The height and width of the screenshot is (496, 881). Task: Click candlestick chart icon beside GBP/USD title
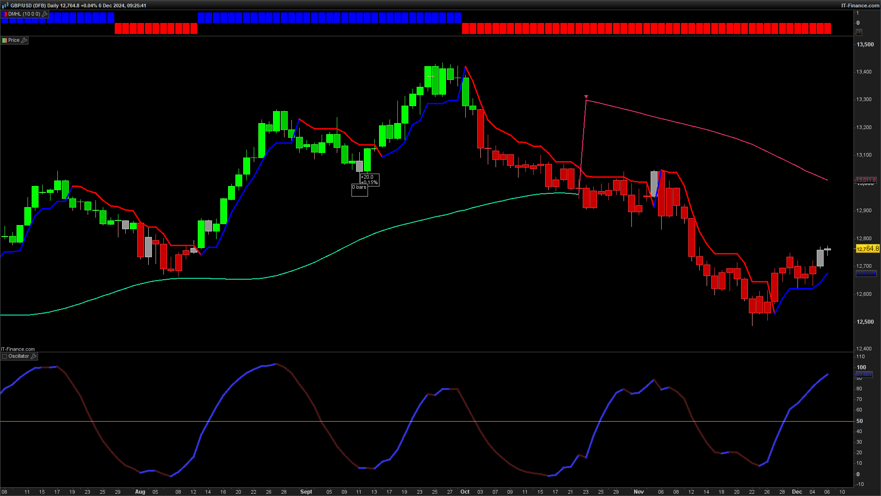coord(6,6)
